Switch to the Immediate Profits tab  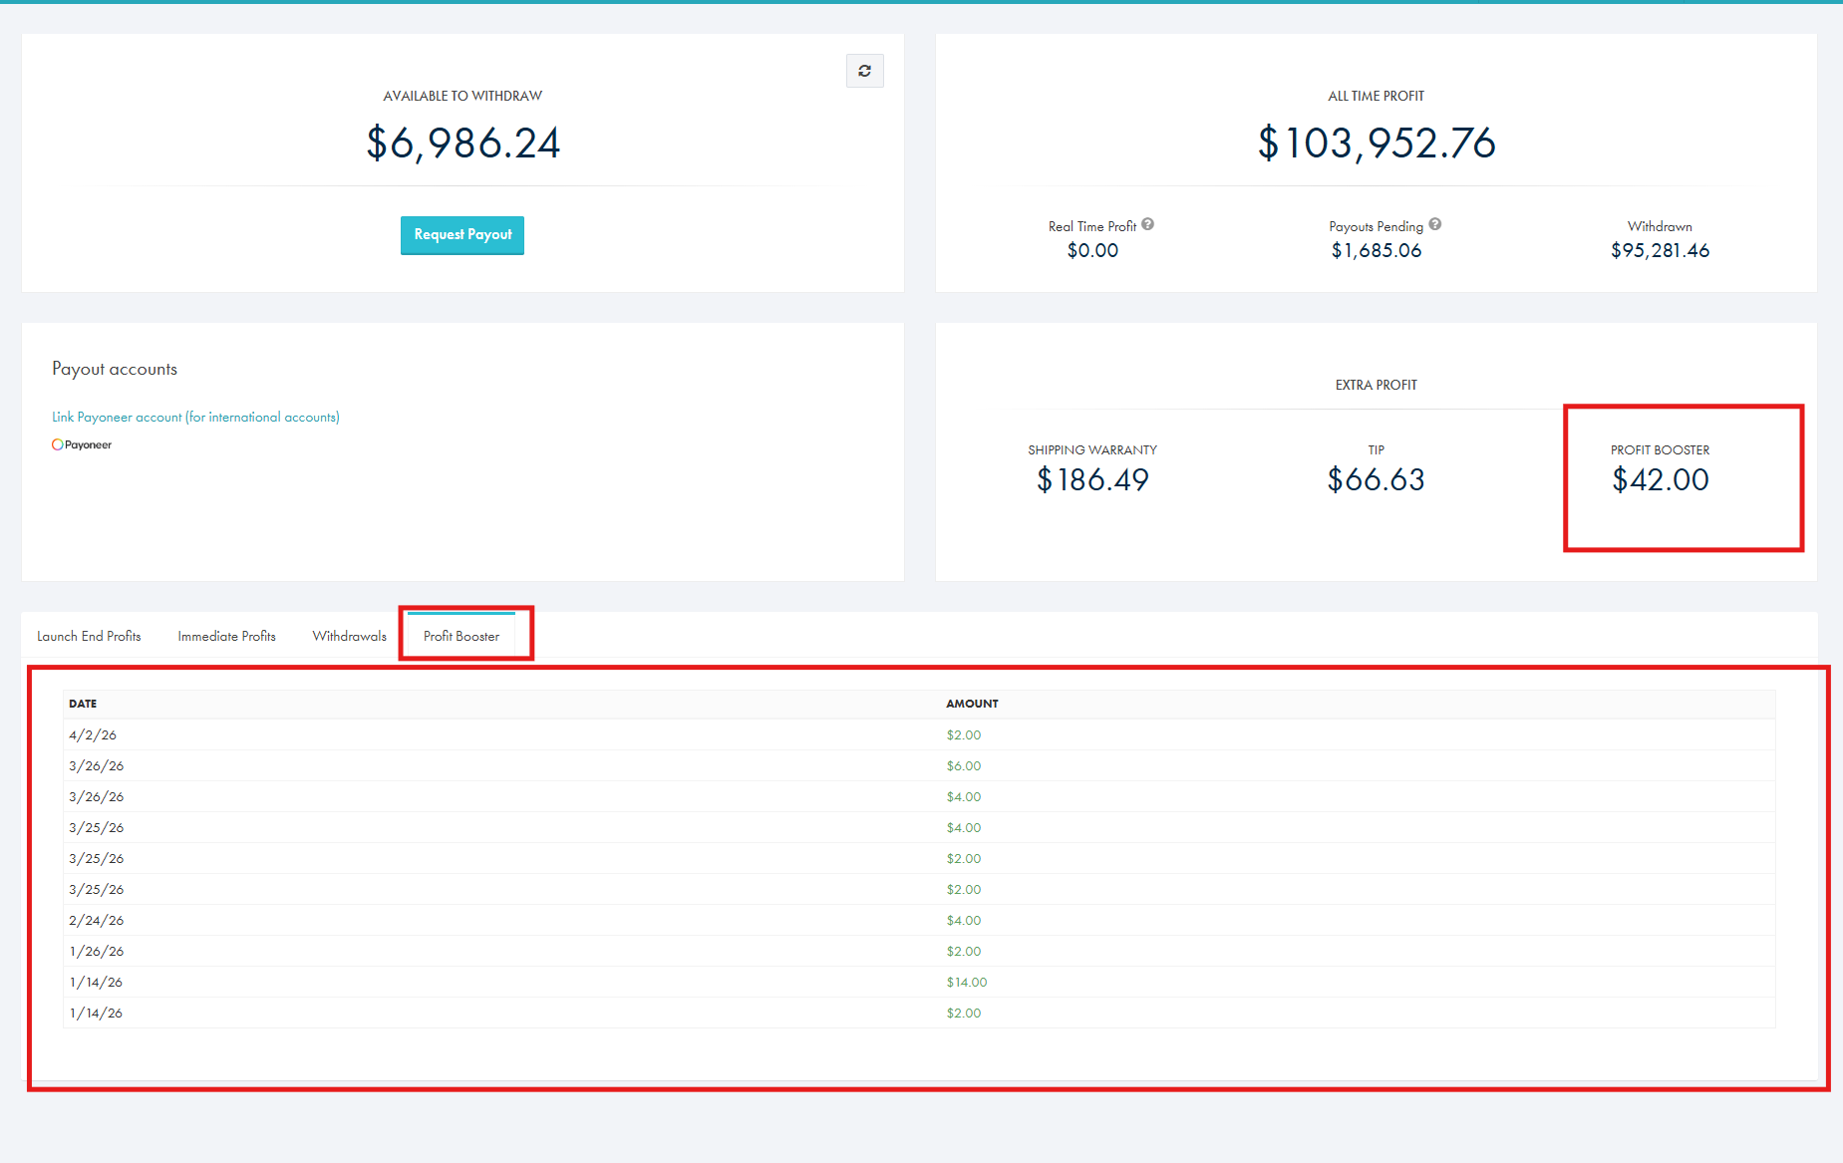point(226,636)
